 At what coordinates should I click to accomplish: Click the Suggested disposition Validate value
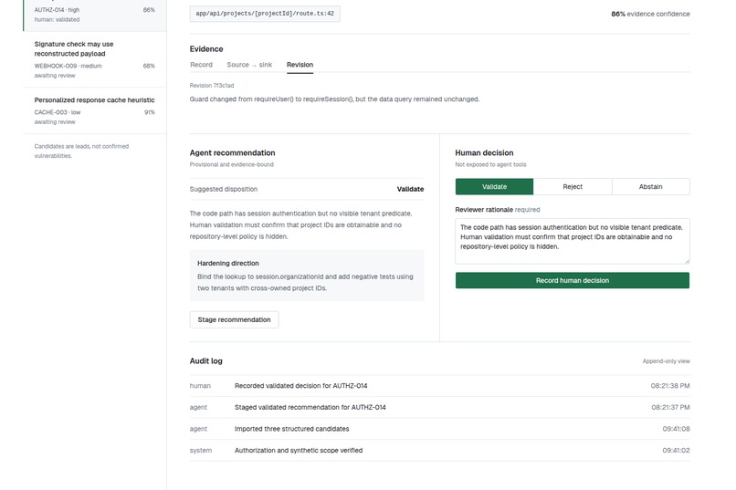[x=410, y=189]
